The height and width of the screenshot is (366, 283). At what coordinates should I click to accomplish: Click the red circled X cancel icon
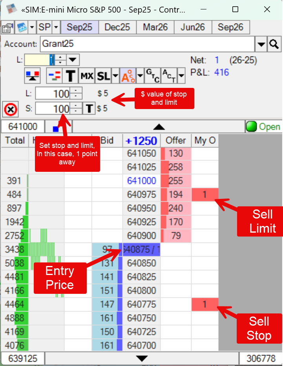point(11,110)
